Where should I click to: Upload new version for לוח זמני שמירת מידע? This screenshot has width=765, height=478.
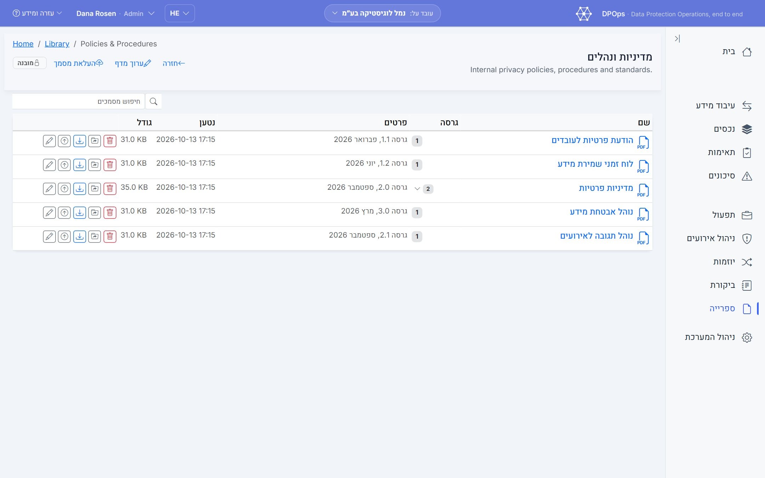click(64, 165)
